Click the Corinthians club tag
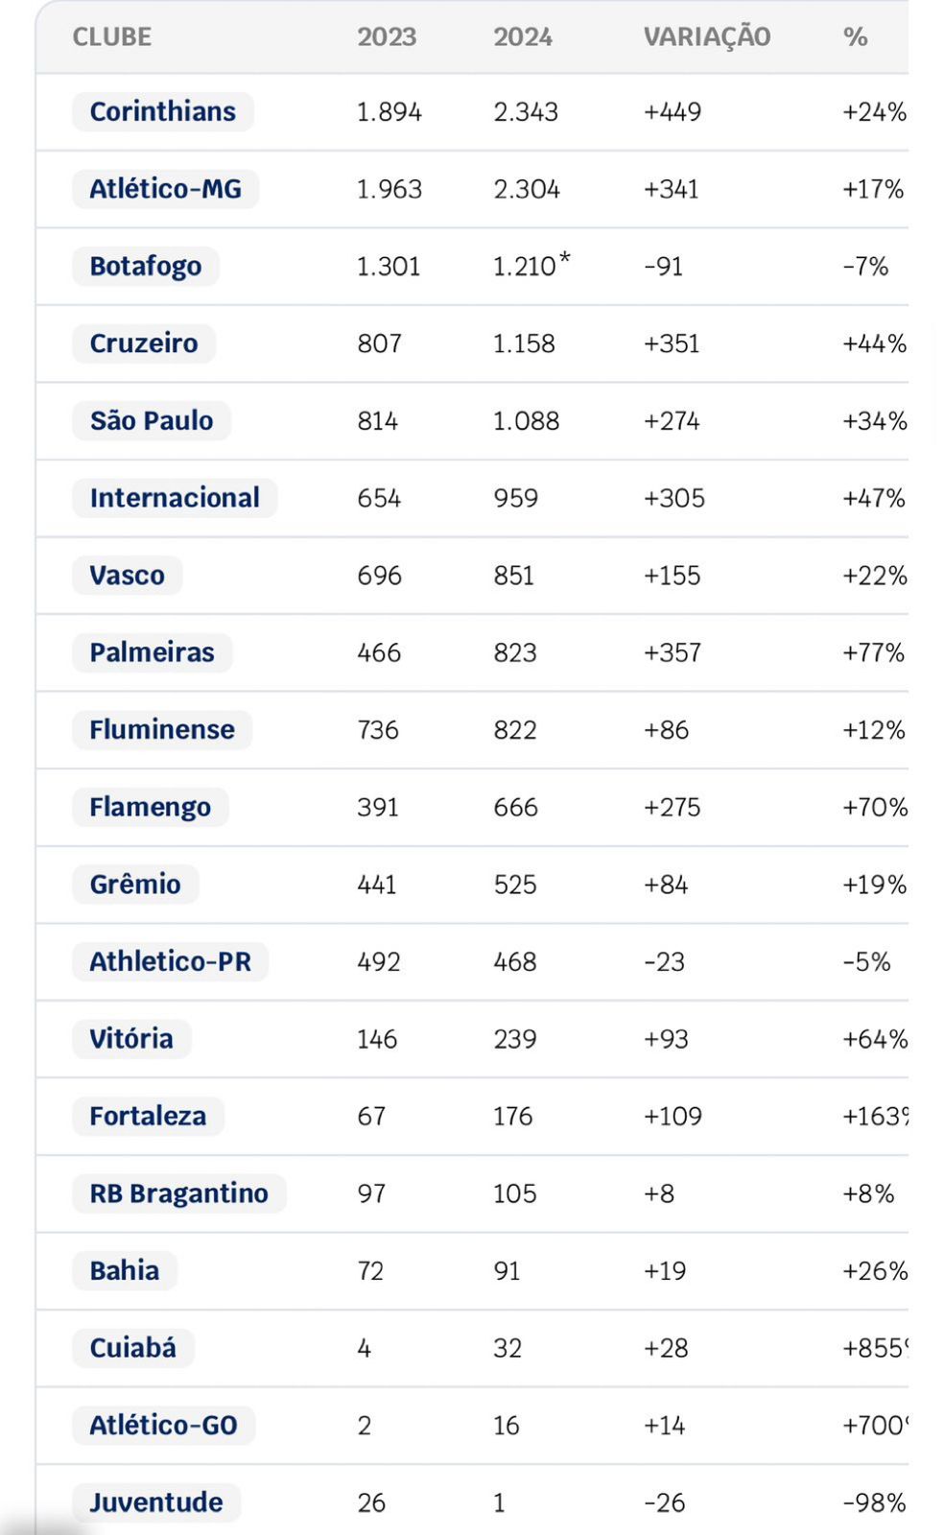Image resolution: width=944 pixels, height=1535 pixels. pyautogui.click(x=163, y=111)
